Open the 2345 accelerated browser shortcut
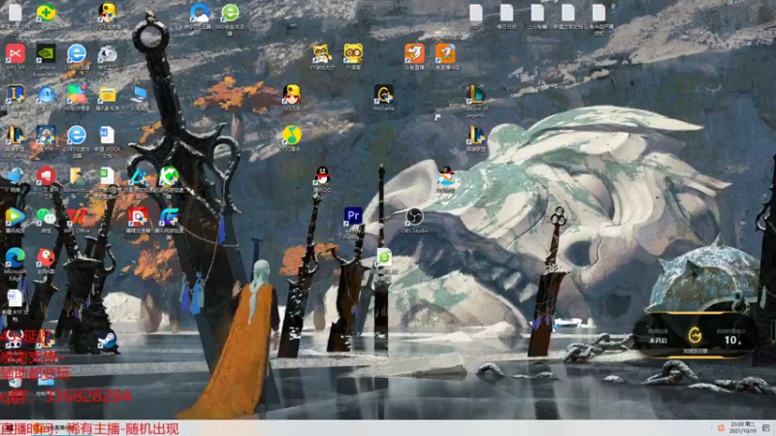The image size is (776, 436). coord(77,135)
